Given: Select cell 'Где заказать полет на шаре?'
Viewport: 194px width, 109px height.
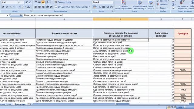Looking at the screenshot, I should [121, 42].
